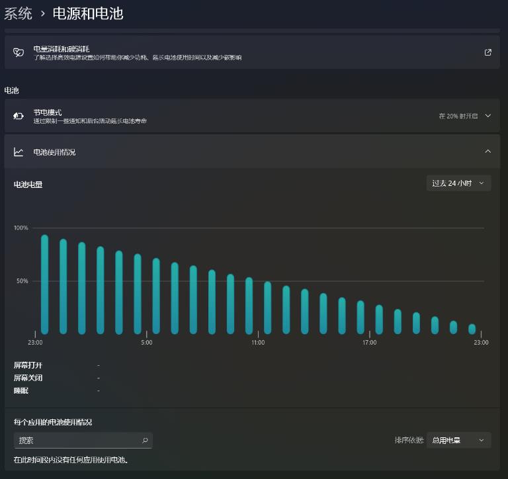This screenshot has width=508, height=479.
Task: Click the 在 20% 时开启 status text
Action: (458, 116)
